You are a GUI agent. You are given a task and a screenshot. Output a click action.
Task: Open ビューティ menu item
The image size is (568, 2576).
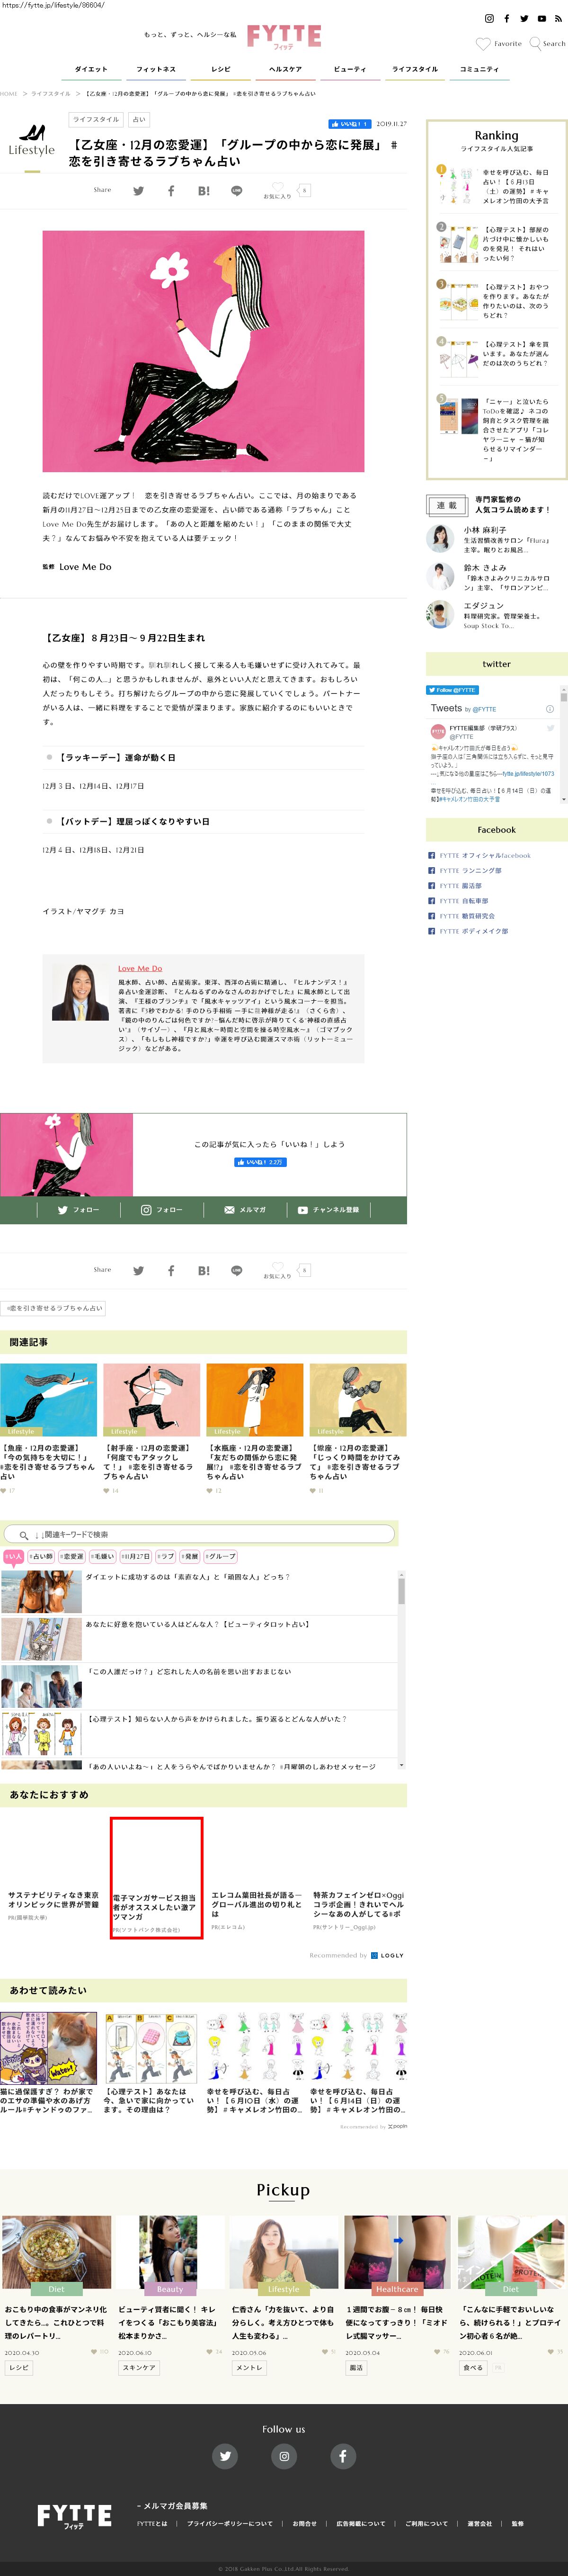click(x=350, y=69)
